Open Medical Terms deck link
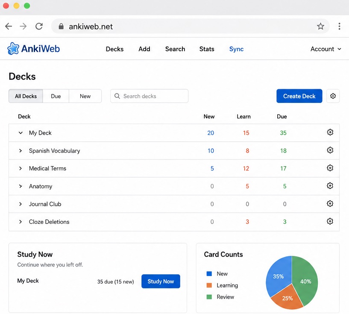The image size is (349, 314). (48, 168)
